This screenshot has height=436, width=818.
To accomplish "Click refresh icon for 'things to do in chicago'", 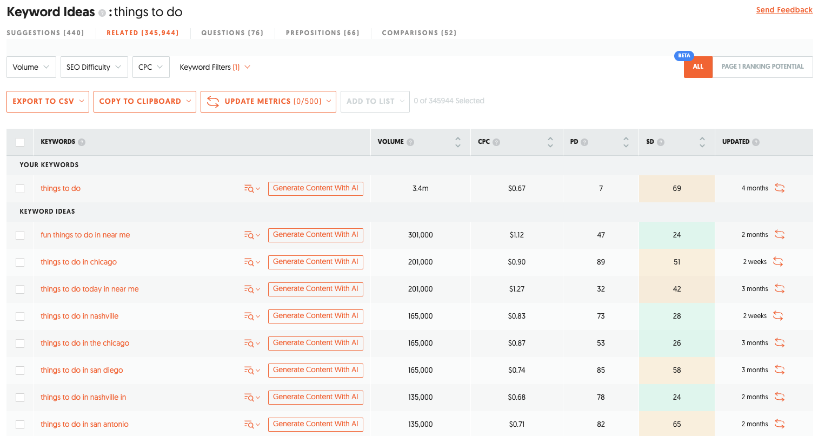I will pos(777,262).
